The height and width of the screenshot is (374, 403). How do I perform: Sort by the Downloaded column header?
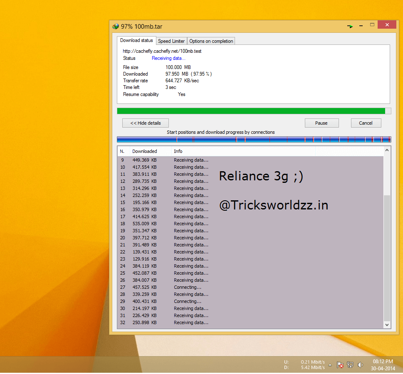point(151,151)
